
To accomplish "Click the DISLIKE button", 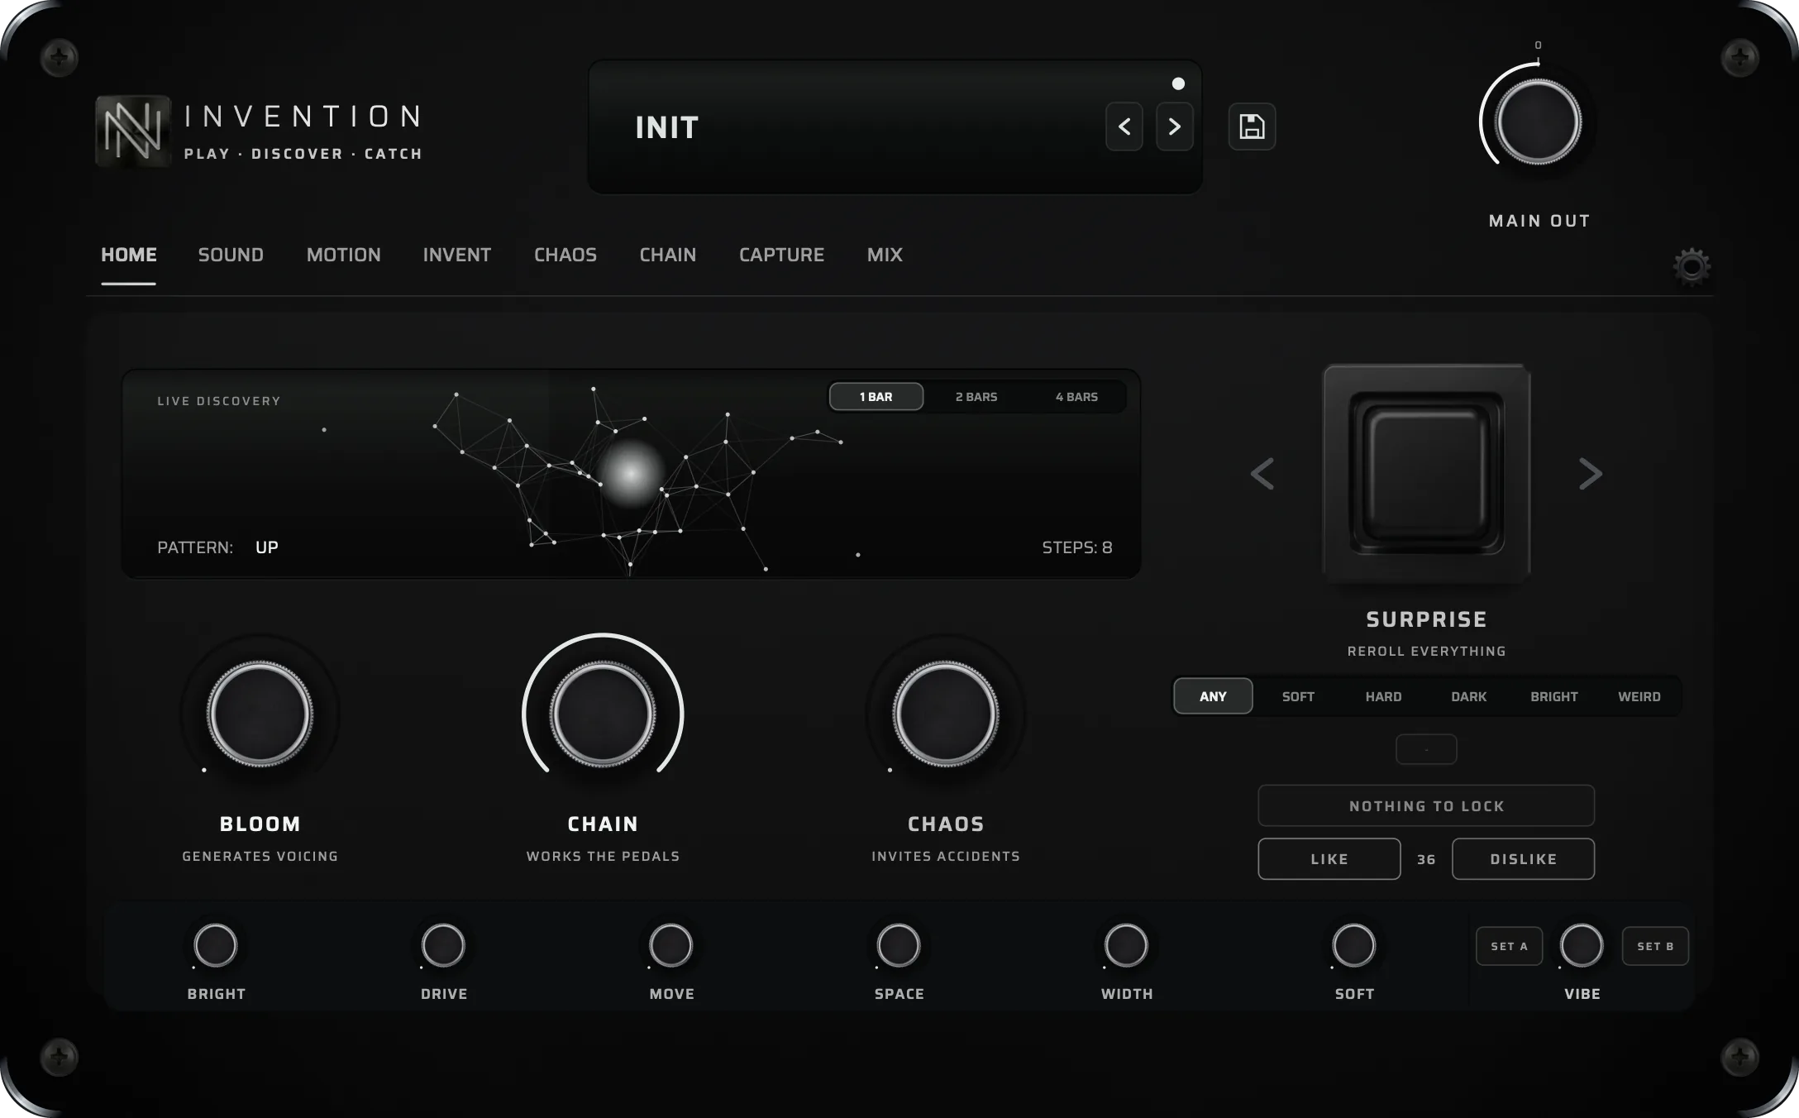I will click(x=1524, y=859).
